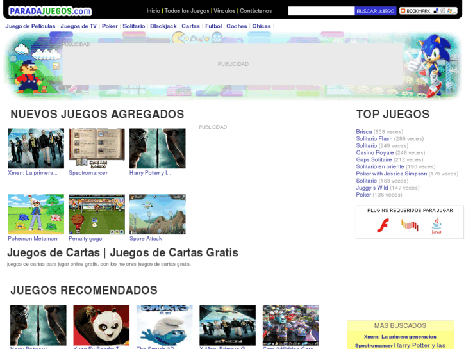Click the Harry Potter y l... title link

coord(150,173)
